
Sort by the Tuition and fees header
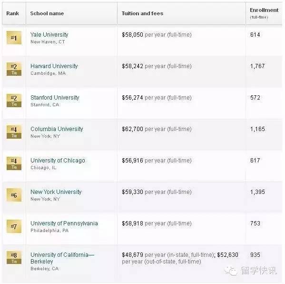pos(142,13)
